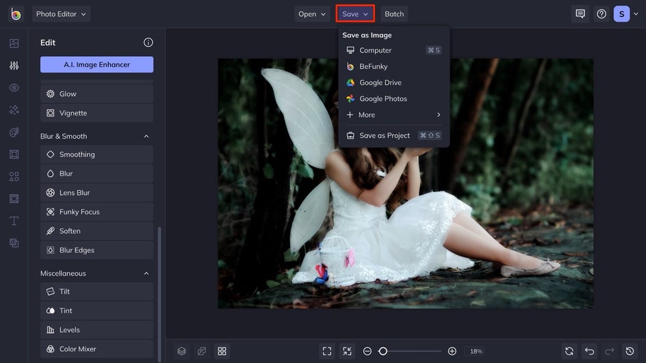Click the reset rotate icon

click(569, 351)
